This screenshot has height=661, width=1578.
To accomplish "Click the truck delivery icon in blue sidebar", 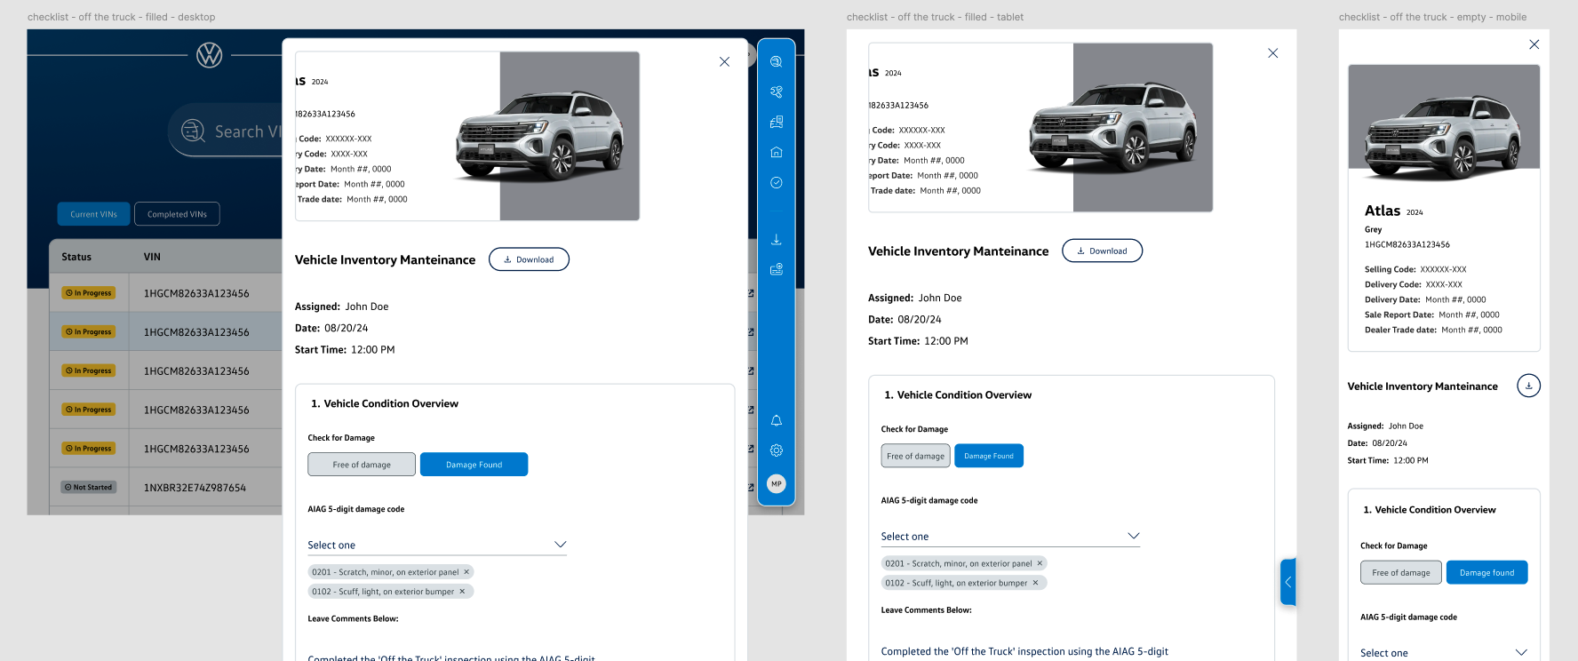I will tap(776, 122).
